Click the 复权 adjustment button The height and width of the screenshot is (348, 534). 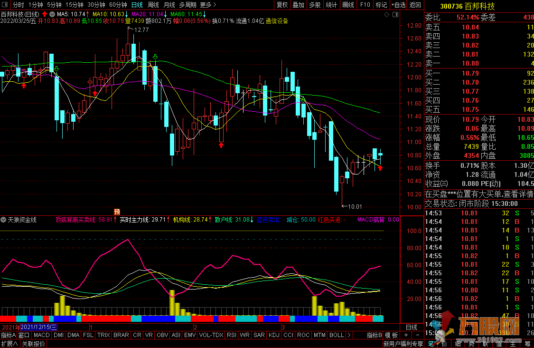(x=282, y=5)
